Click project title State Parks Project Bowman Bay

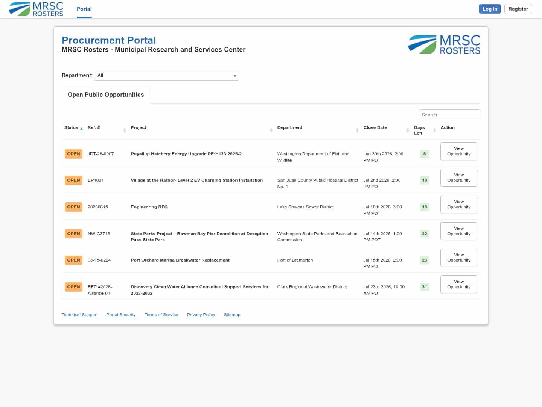point(199,237)
